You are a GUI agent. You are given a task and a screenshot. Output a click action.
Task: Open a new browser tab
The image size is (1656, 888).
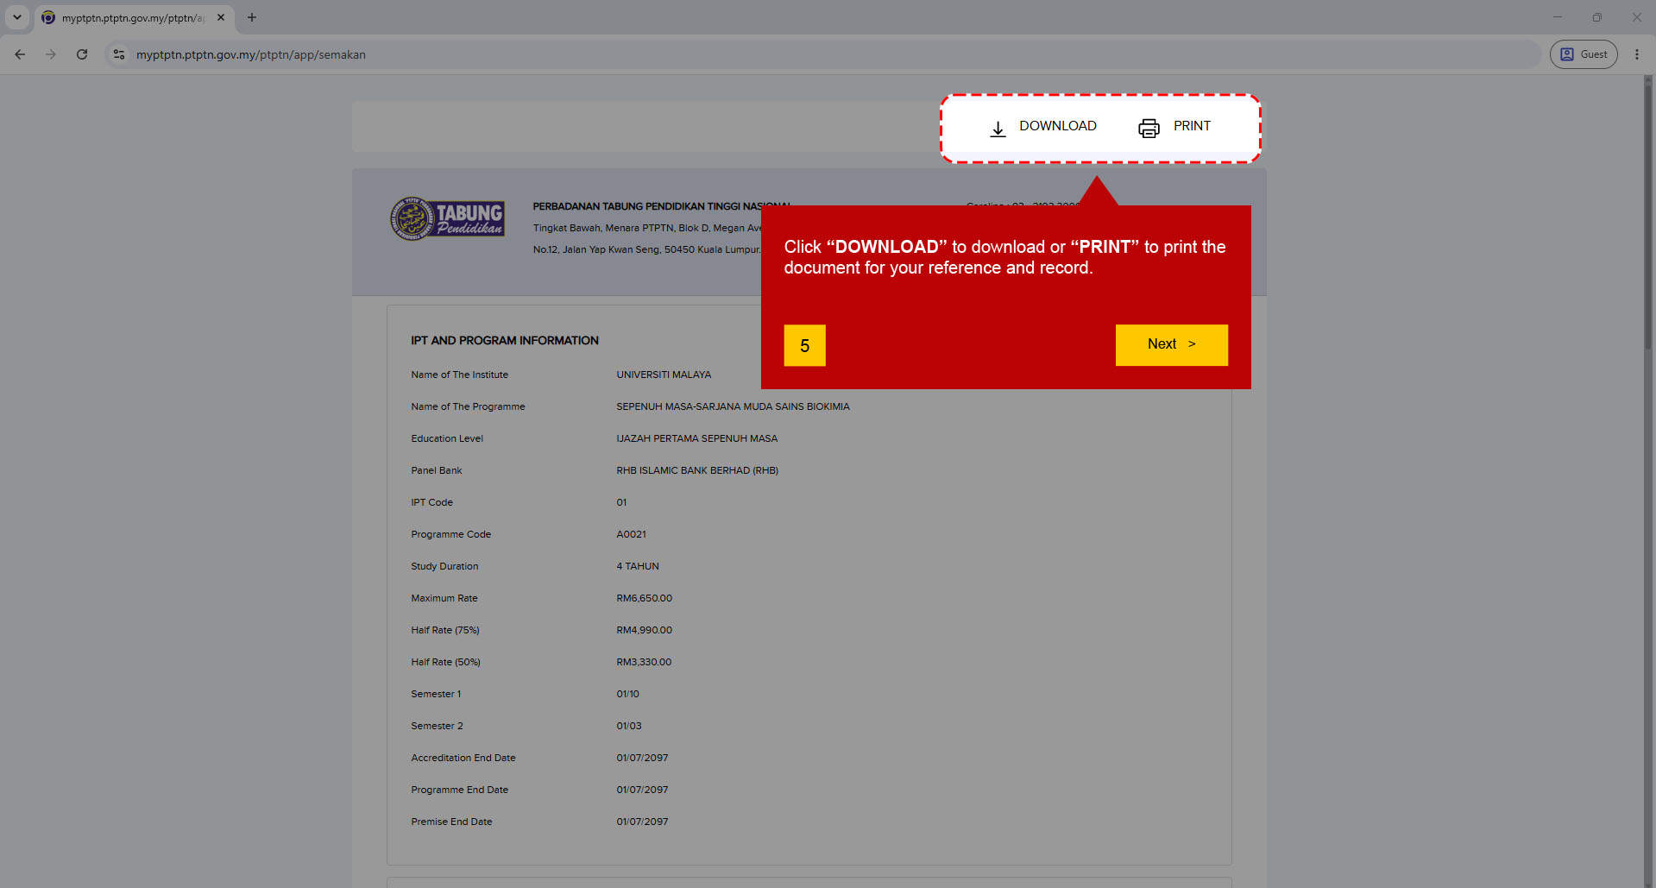[x=252, y=17]
